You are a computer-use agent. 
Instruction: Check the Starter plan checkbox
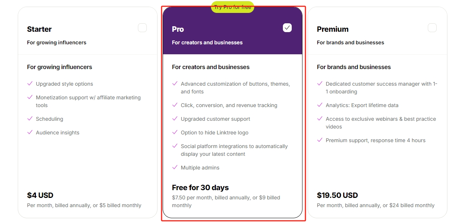tap(142, 28)
